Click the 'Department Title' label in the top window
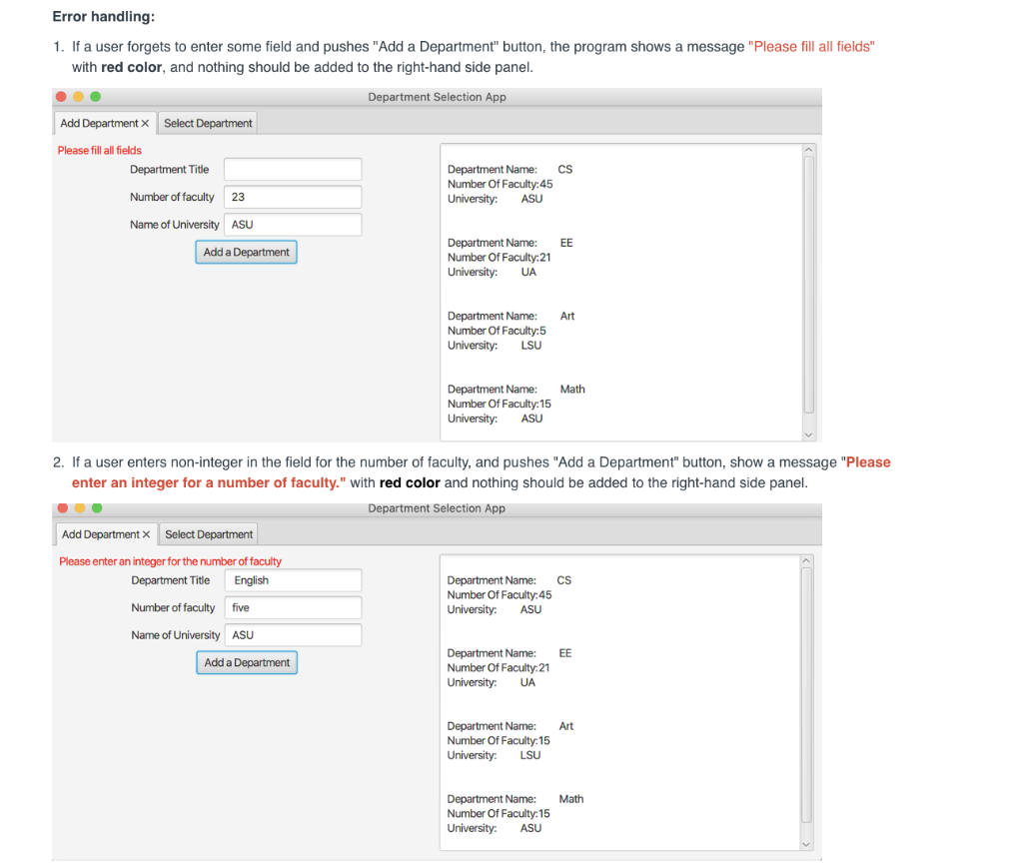This screenshot has height=866, width=1023. pos(170,170)
